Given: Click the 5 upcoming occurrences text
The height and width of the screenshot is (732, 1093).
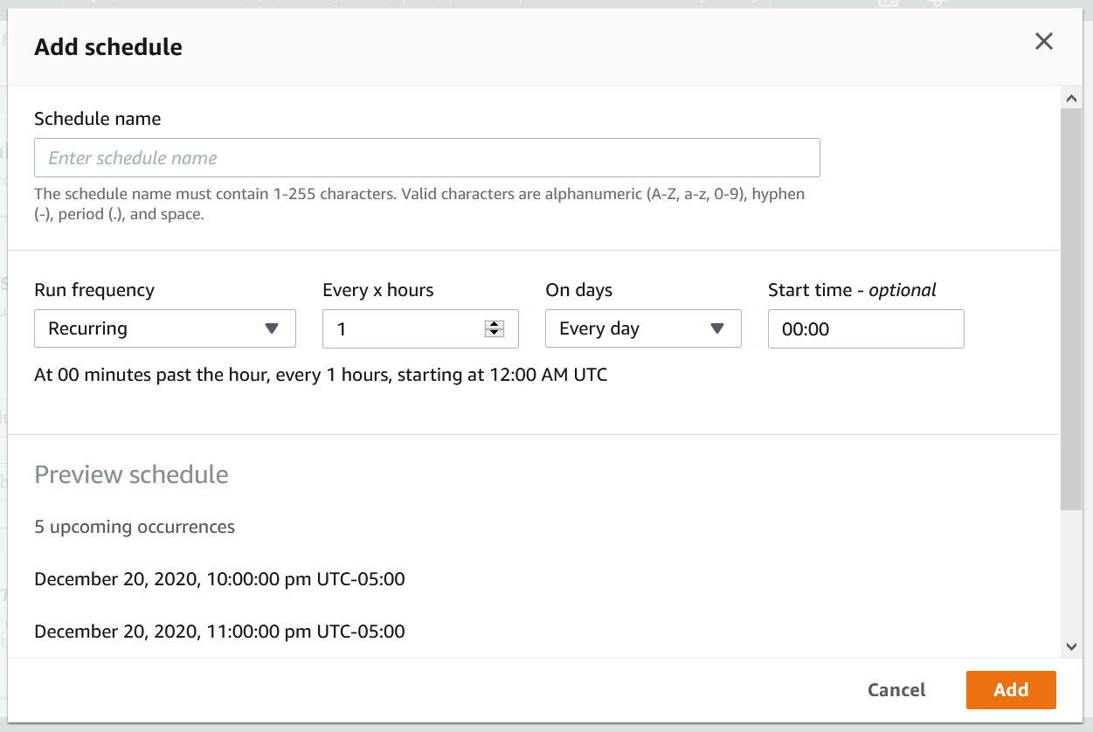Looking at the screenshot, I should [x=135, y=527].
